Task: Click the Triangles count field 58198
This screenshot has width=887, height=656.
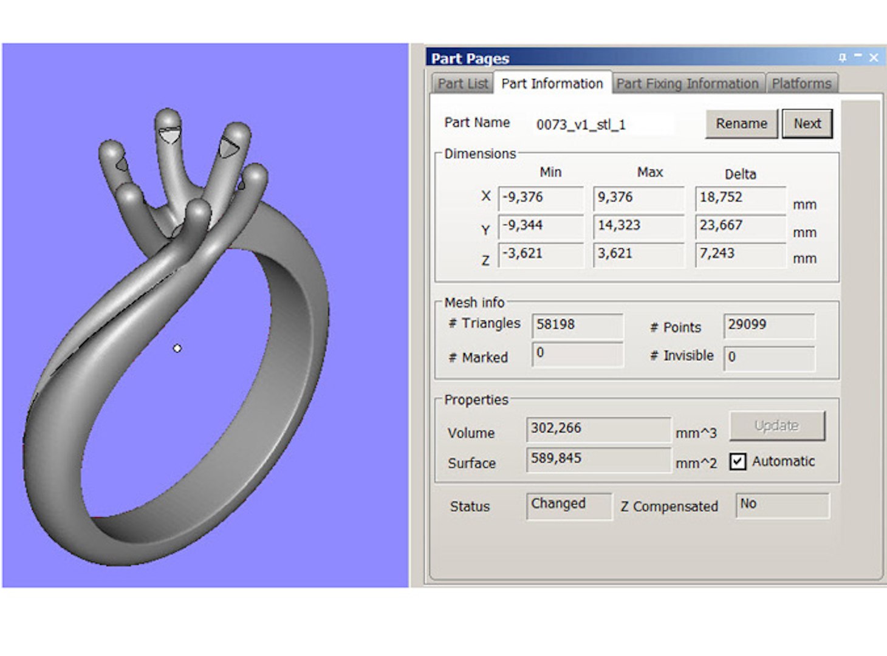Action: click(x=578, y=326)
